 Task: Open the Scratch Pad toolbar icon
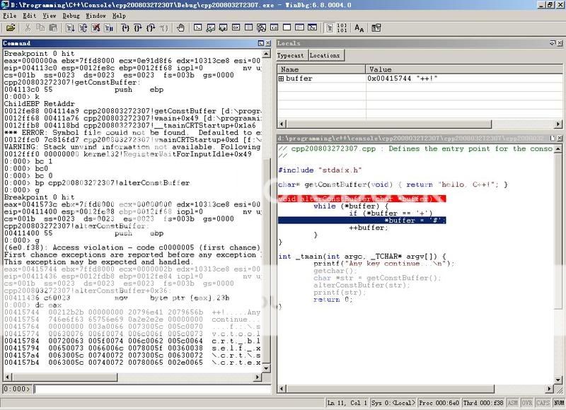[x=287, y=28]
